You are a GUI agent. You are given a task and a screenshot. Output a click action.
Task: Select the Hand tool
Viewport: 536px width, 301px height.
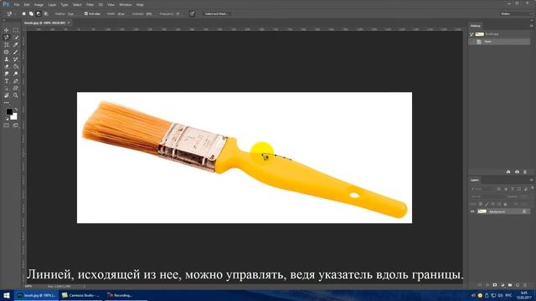coord(6,95)
